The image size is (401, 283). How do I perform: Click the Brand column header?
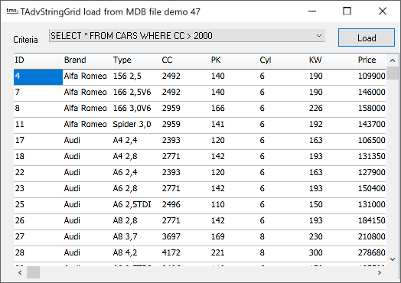(87, 61)
